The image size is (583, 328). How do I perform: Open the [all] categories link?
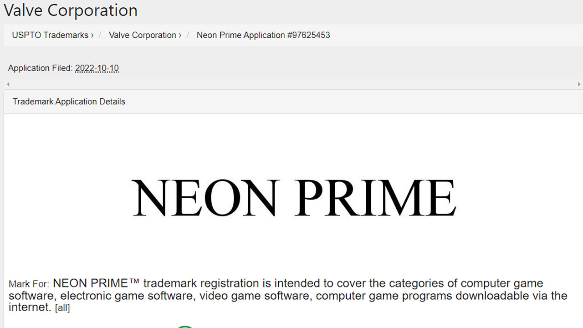click(63, 308)
